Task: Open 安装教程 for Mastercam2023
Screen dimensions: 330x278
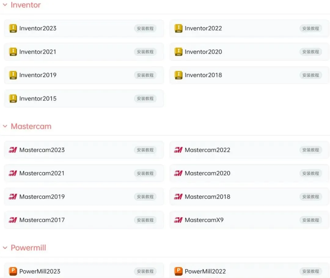Action: point(145,150)
